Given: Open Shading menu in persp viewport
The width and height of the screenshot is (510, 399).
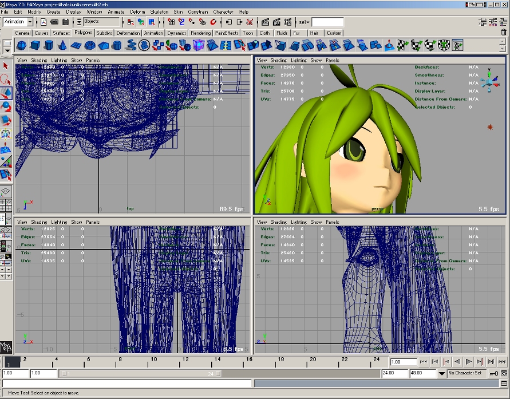Looking at the screenshot, I should 278,60.
